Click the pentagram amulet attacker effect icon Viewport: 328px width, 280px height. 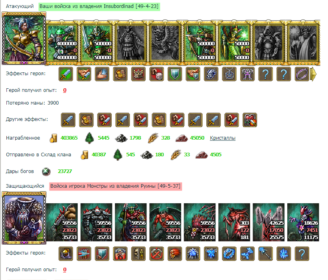coord(229,74)
